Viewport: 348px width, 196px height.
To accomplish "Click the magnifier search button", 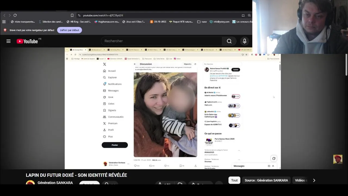I will coord(229,41).
